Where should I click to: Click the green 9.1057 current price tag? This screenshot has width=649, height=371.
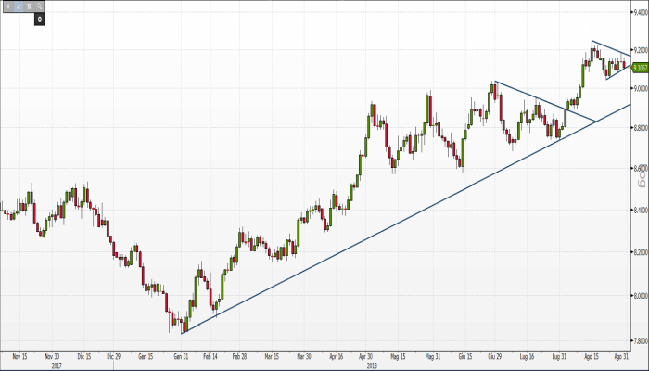pyautogui.click(x=640, y=66)
